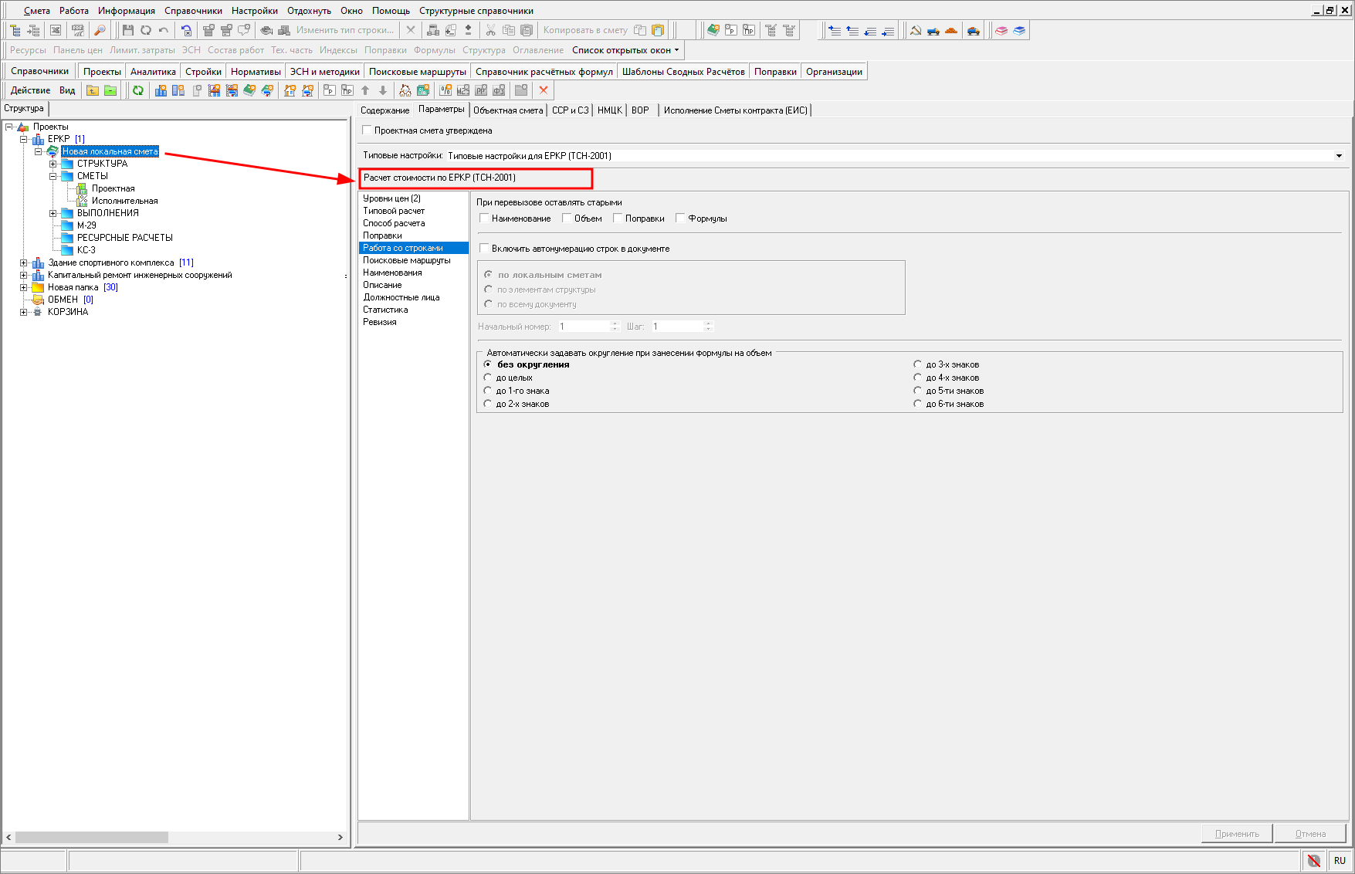Select rounding 'до 2-х знаков' radio button
The width and height of the screenshot is (1355, 874).
coord(488,404)
